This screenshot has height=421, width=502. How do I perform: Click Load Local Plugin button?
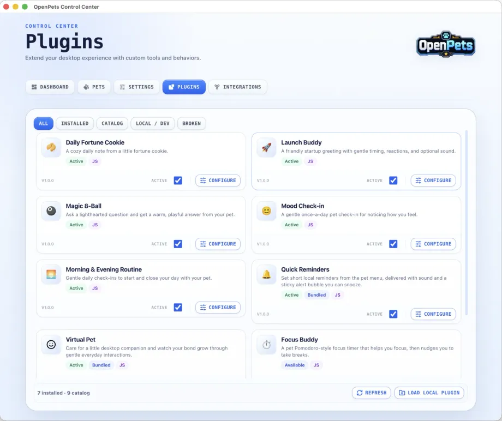(429, 393)
